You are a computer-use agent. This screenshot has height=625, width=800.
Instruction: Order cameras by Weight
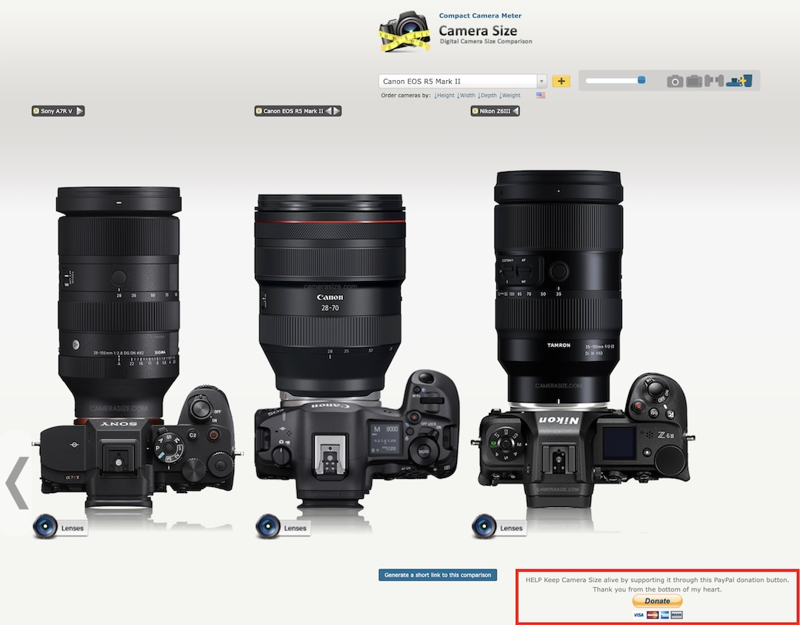(510, 96)
